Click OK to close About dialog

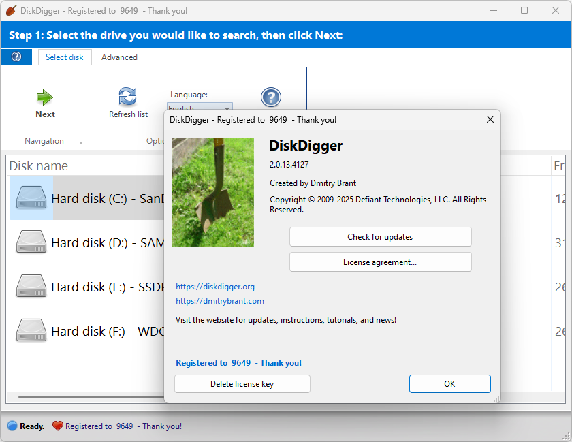[450, 384]
